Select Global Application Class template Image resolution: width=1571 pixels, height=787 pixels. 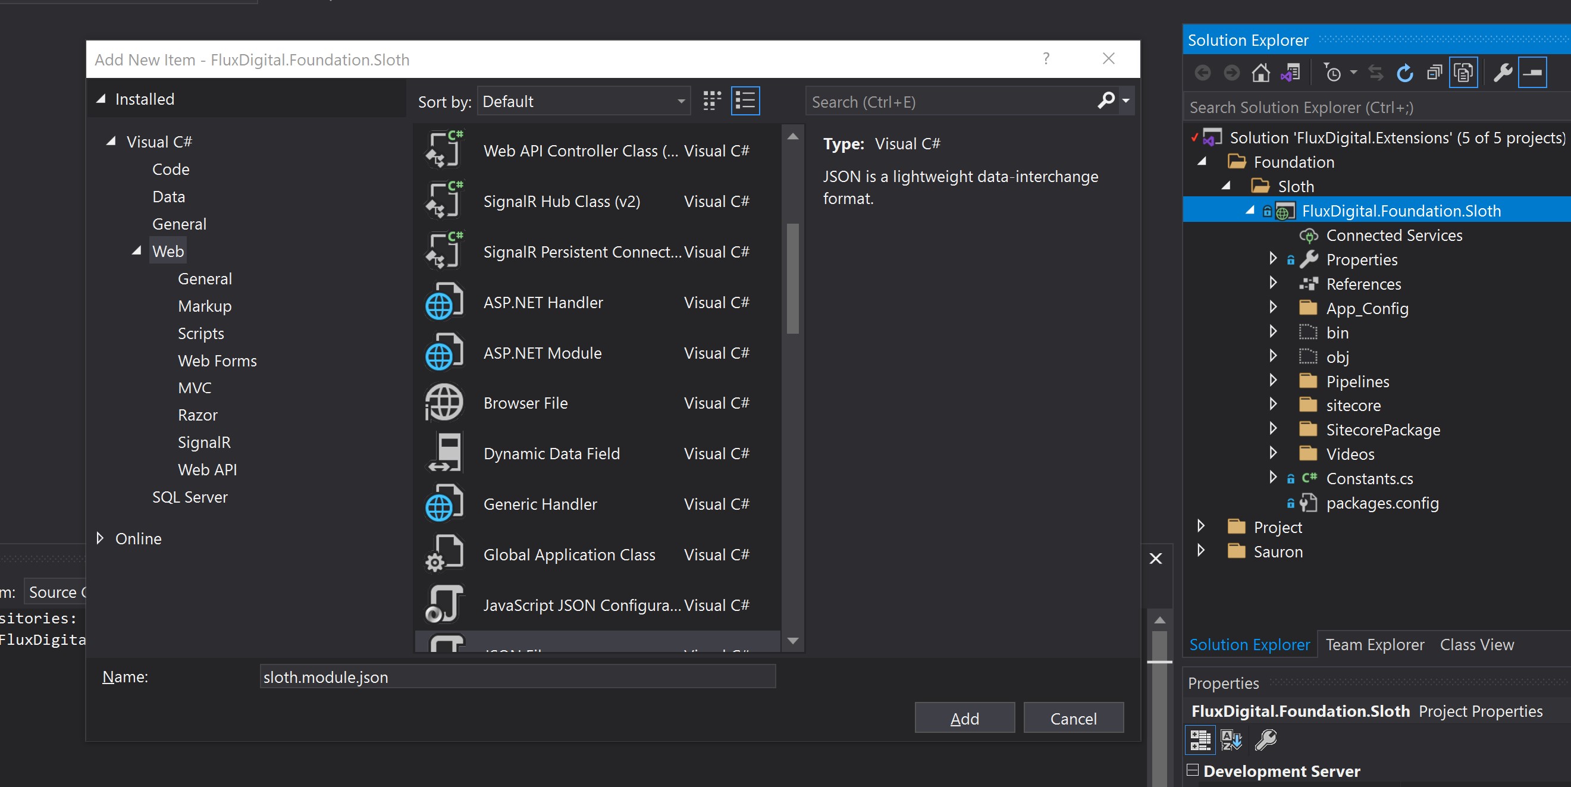pos(598,555)
